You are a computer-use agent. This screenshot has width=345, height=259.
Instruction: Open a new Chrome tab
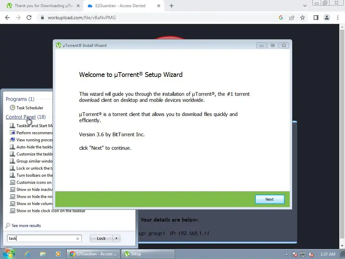(x=171, y=6)
